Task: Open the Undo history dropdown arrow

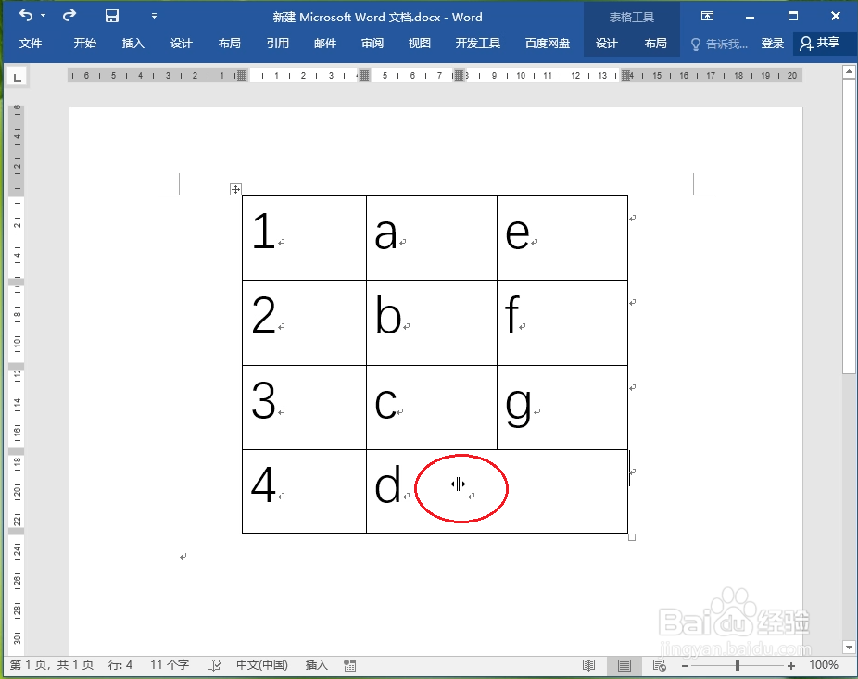Action: [x=44, y=16]
